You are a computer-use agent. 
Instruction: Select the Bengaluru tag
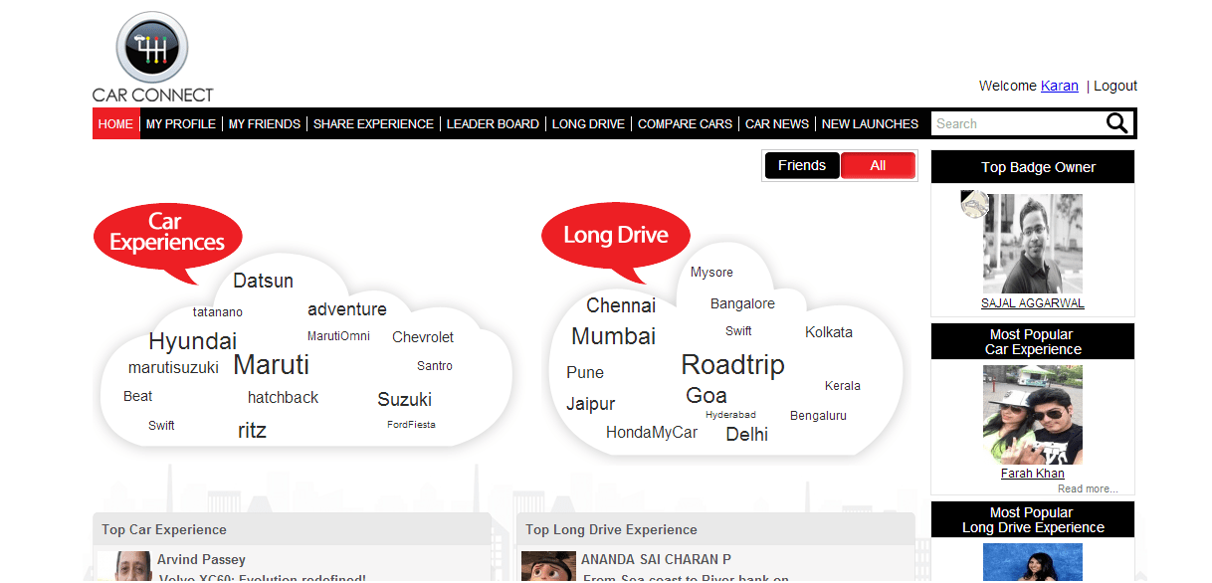(x=818, y=416)
